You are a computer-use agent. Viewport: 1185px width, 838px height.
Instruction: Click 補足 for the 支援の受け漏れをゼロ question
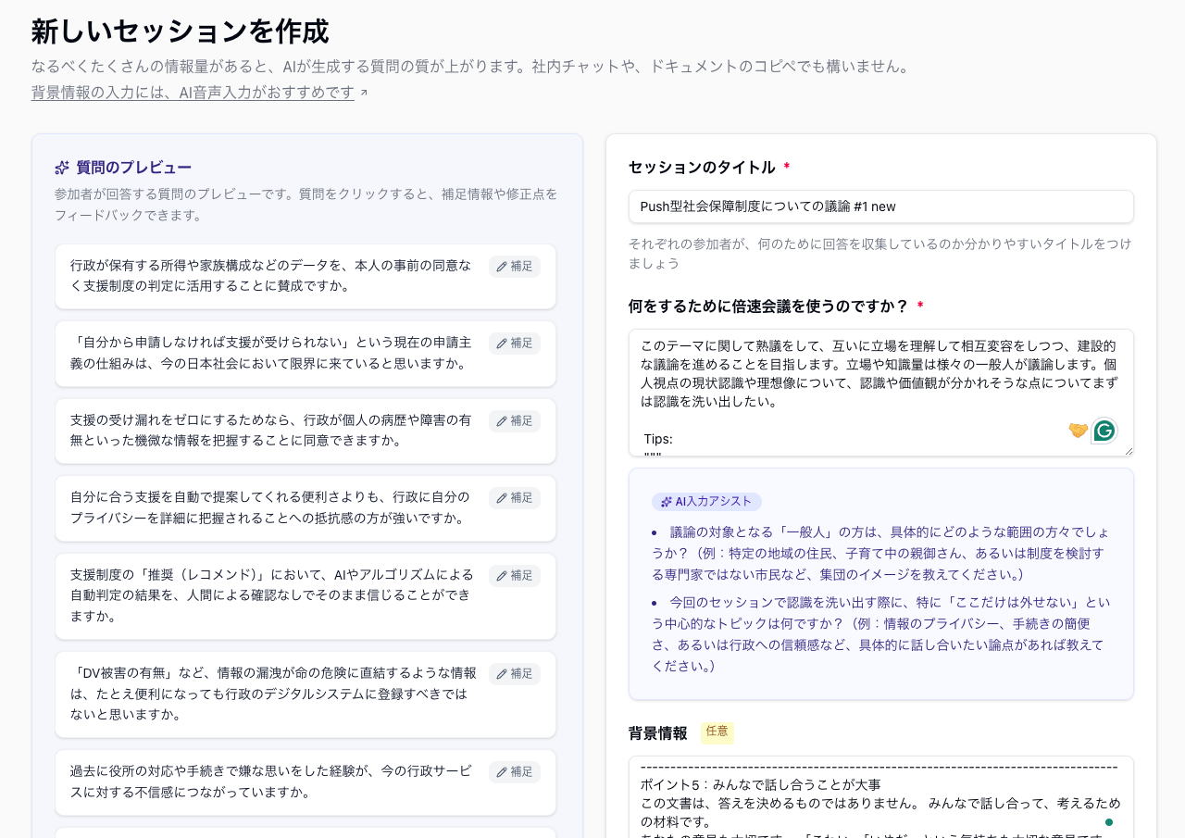pyautogui.click(x=515, y=421)
